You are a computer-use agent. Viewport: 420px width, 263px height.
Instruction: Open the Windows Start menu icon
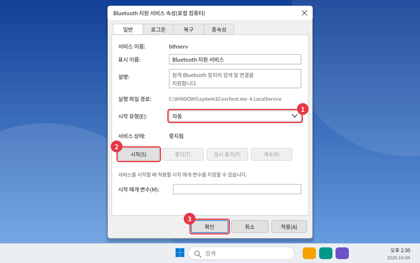tap(180, 253)
